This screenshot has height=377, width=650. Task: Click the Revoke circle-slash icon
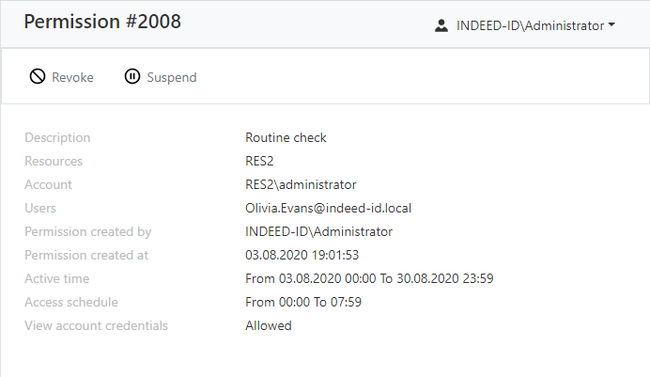tap(38, 77)
